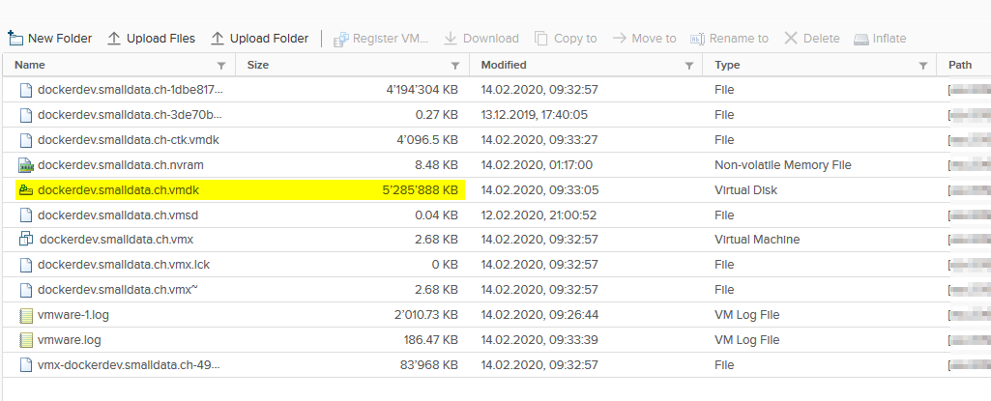Select file dockerdev.smalldata.ch-1dbe817...
The image size is (991, 401).
point(131,90)
